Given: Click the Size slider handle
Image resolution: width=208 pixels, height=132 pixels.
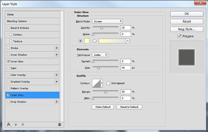Looking at the screenshot, I should tap(98, 68).
